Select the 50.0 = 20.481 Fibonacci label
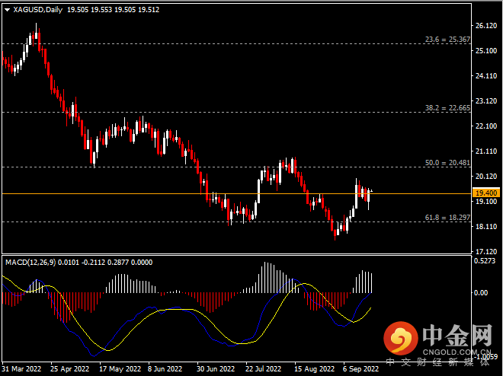This screenshot has height=376, width=503. click(447, 163)
